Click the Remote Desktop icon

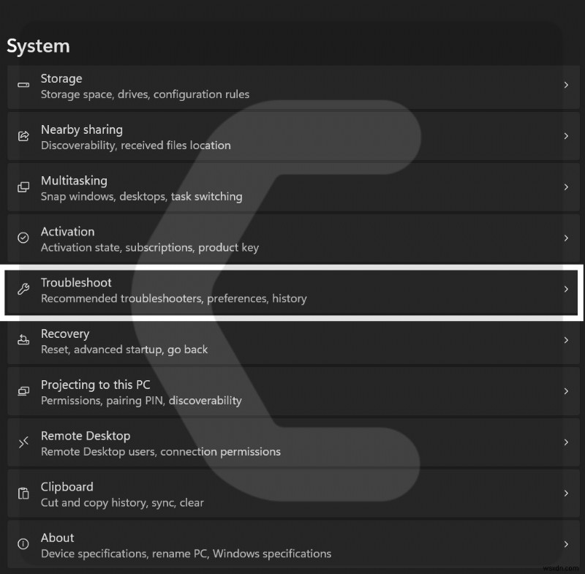pos(23,442)
